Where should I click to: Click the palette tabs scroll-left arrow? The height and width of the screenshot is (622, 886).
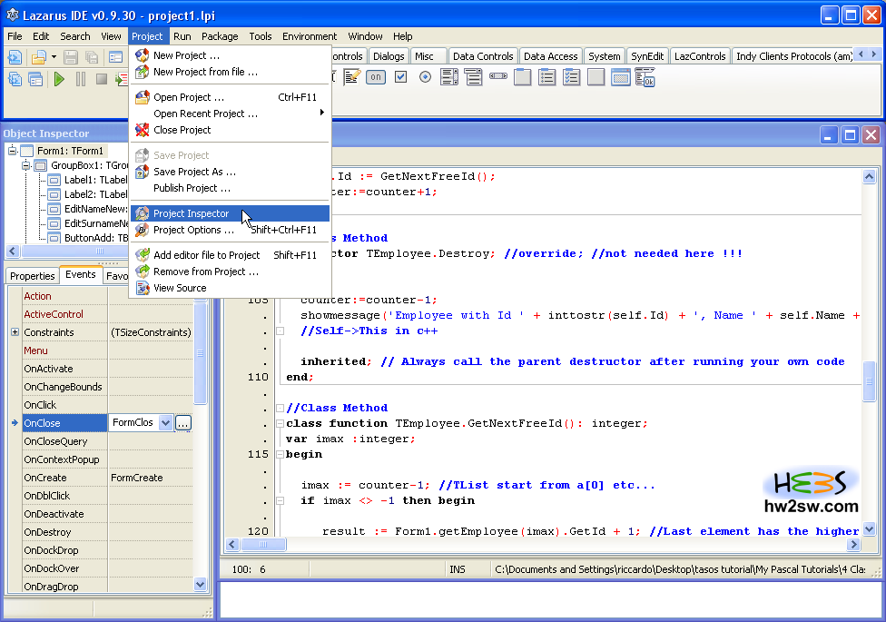point(861,54)
